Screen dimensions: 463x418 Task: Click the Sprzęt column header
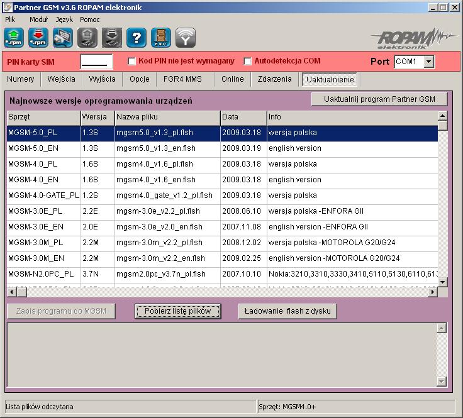pyautogui.click(x=43, y=117)
